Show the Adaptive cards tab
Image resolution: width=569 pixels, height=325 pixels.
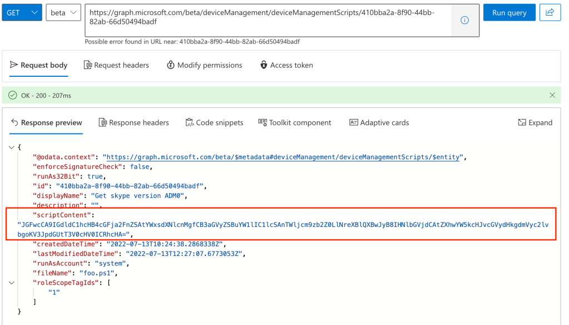pos(379,122)
